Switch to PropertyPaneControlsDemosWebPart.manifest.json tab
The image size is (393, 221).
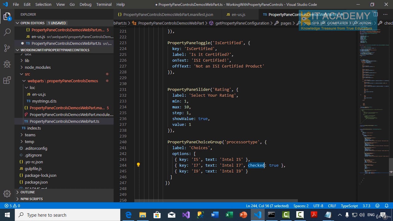tap(168, 14)
